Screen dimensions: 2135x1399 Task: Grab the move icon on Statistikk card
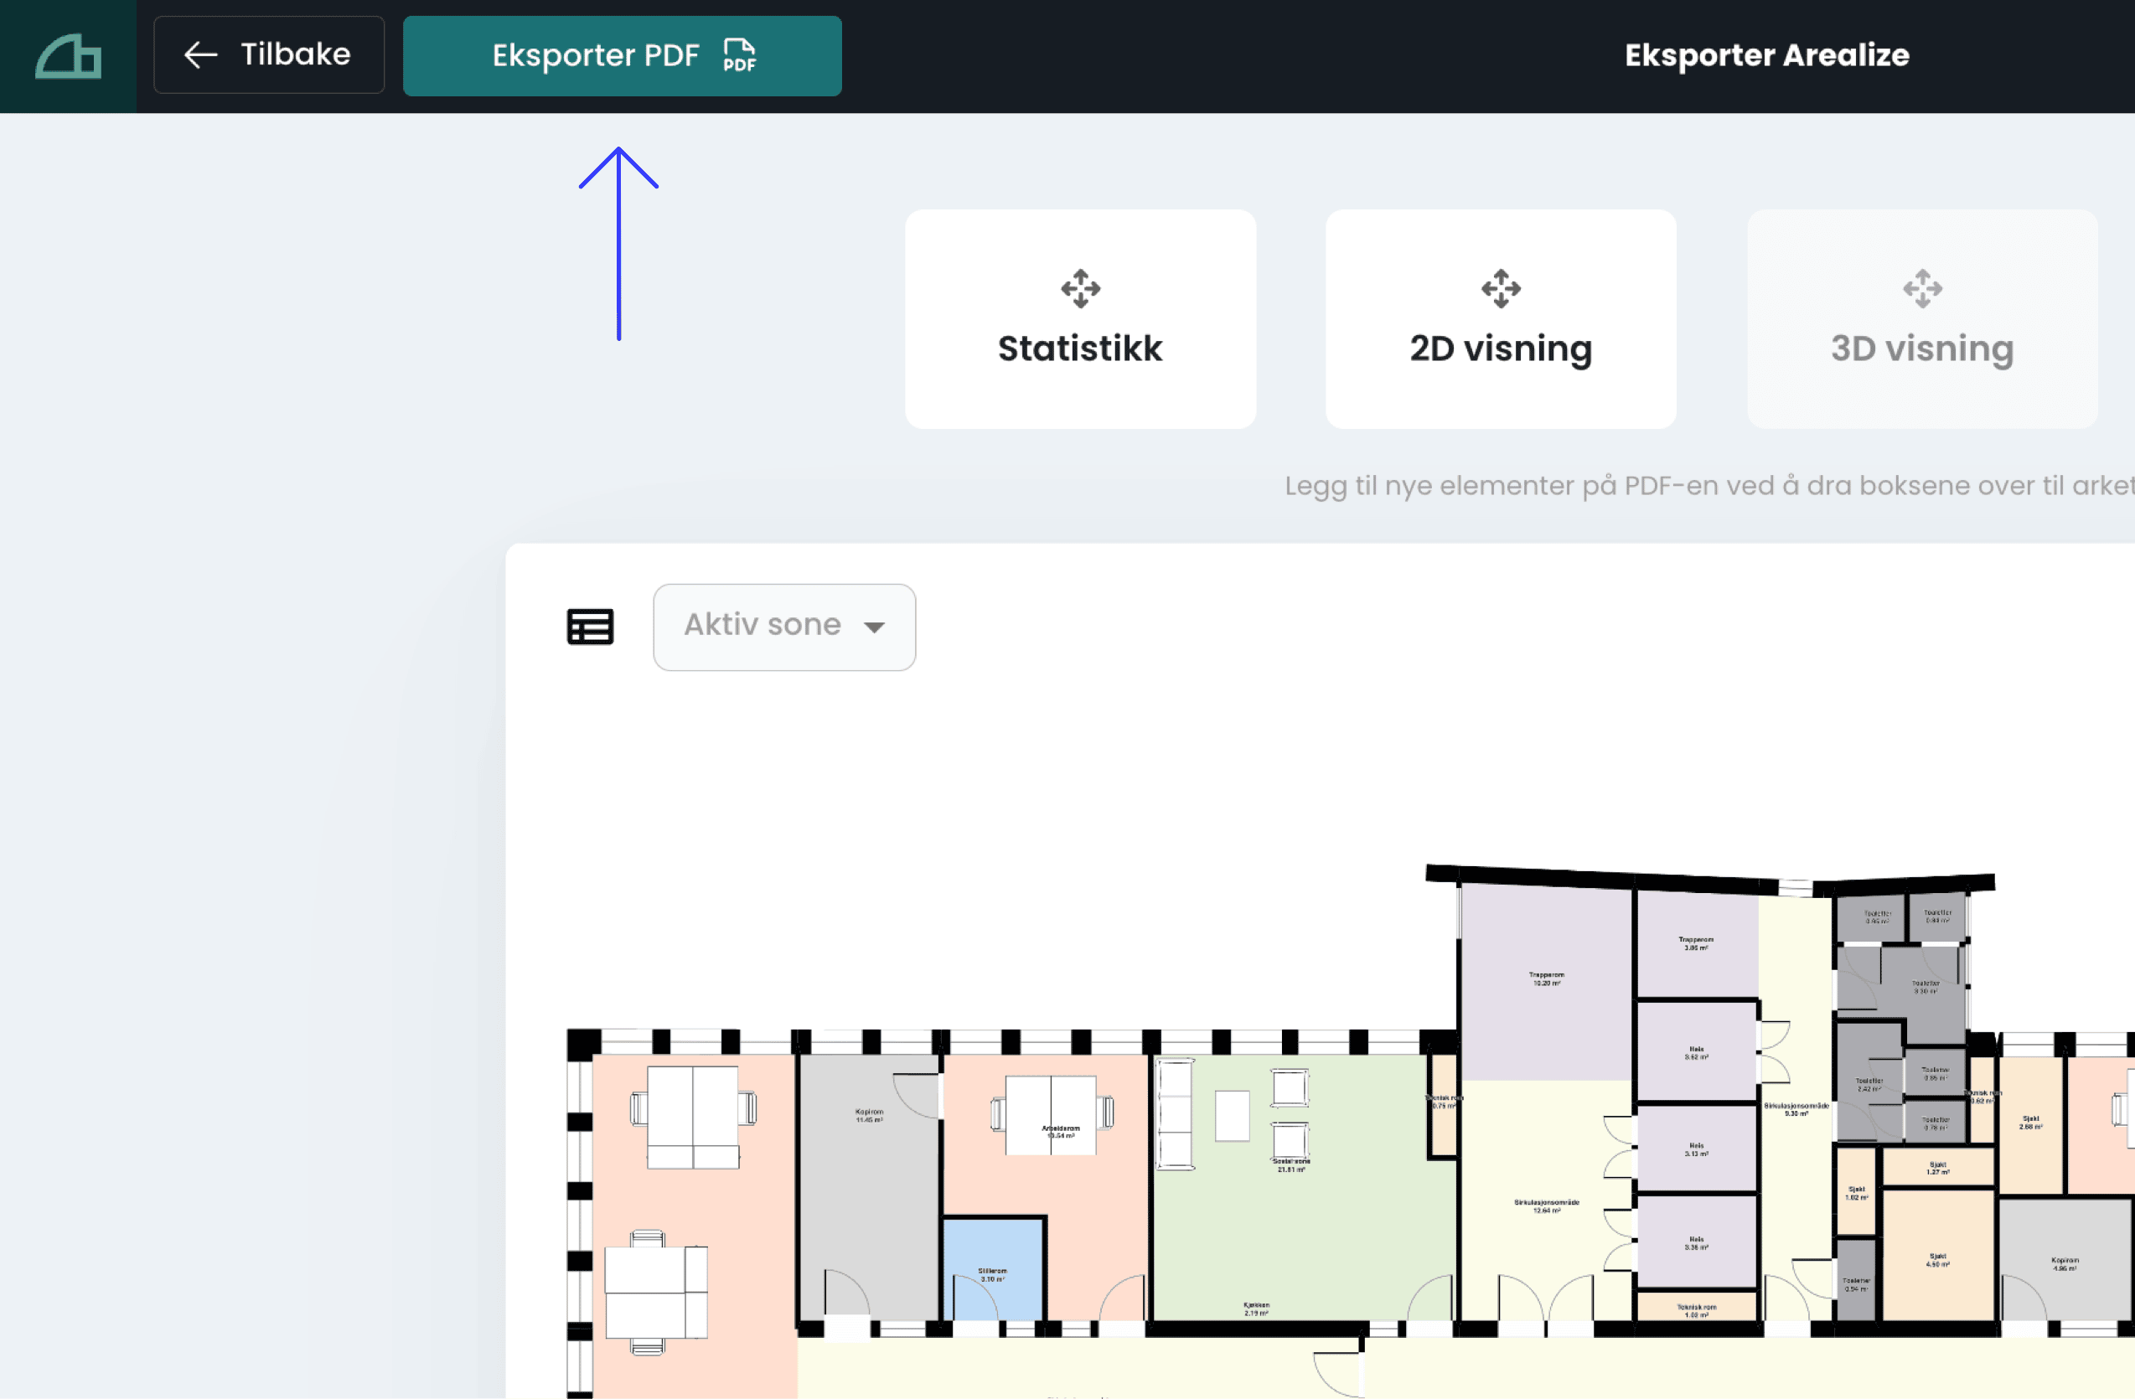click(x=1080, y=289)
